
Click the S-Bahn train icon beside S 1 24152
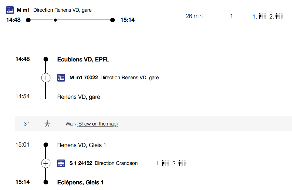point(61,163)
